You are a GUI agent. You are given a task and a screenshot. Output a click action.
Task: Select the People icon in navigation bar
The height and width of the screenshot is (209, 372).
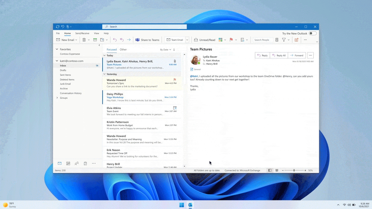(77, 163)
